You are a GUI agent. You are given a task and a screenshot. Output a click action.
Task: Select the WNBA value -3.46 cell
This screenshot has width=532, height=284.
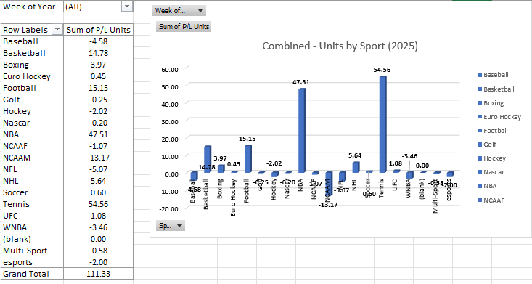[99, 227]
